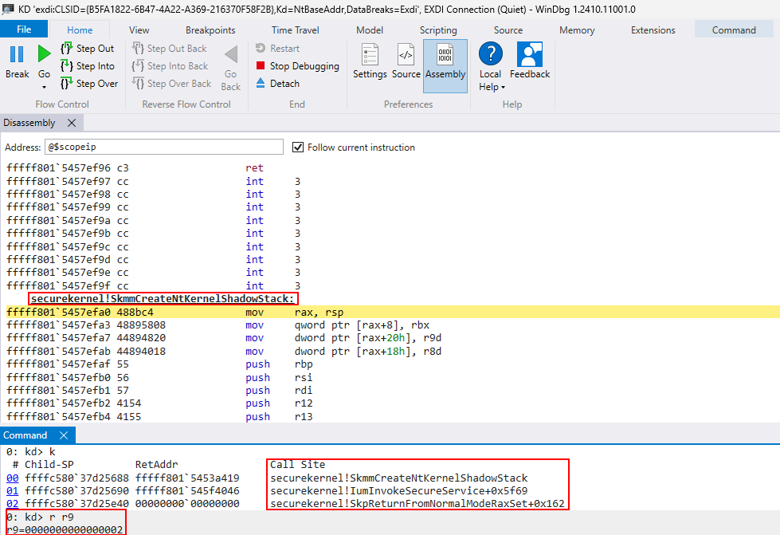Click r9=0000000000000002 output line
Image resolution: width=780 pixels, height=535 pixels.
tap(65, 529)
